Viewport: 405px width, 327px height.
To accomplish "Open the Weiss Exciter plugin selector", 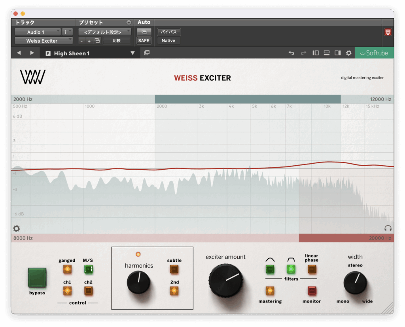I will click(x=44, y=41).
